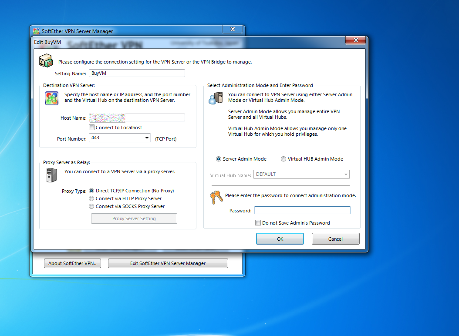Focus the Password input field
459x336 pixels.
click(302, 211)
